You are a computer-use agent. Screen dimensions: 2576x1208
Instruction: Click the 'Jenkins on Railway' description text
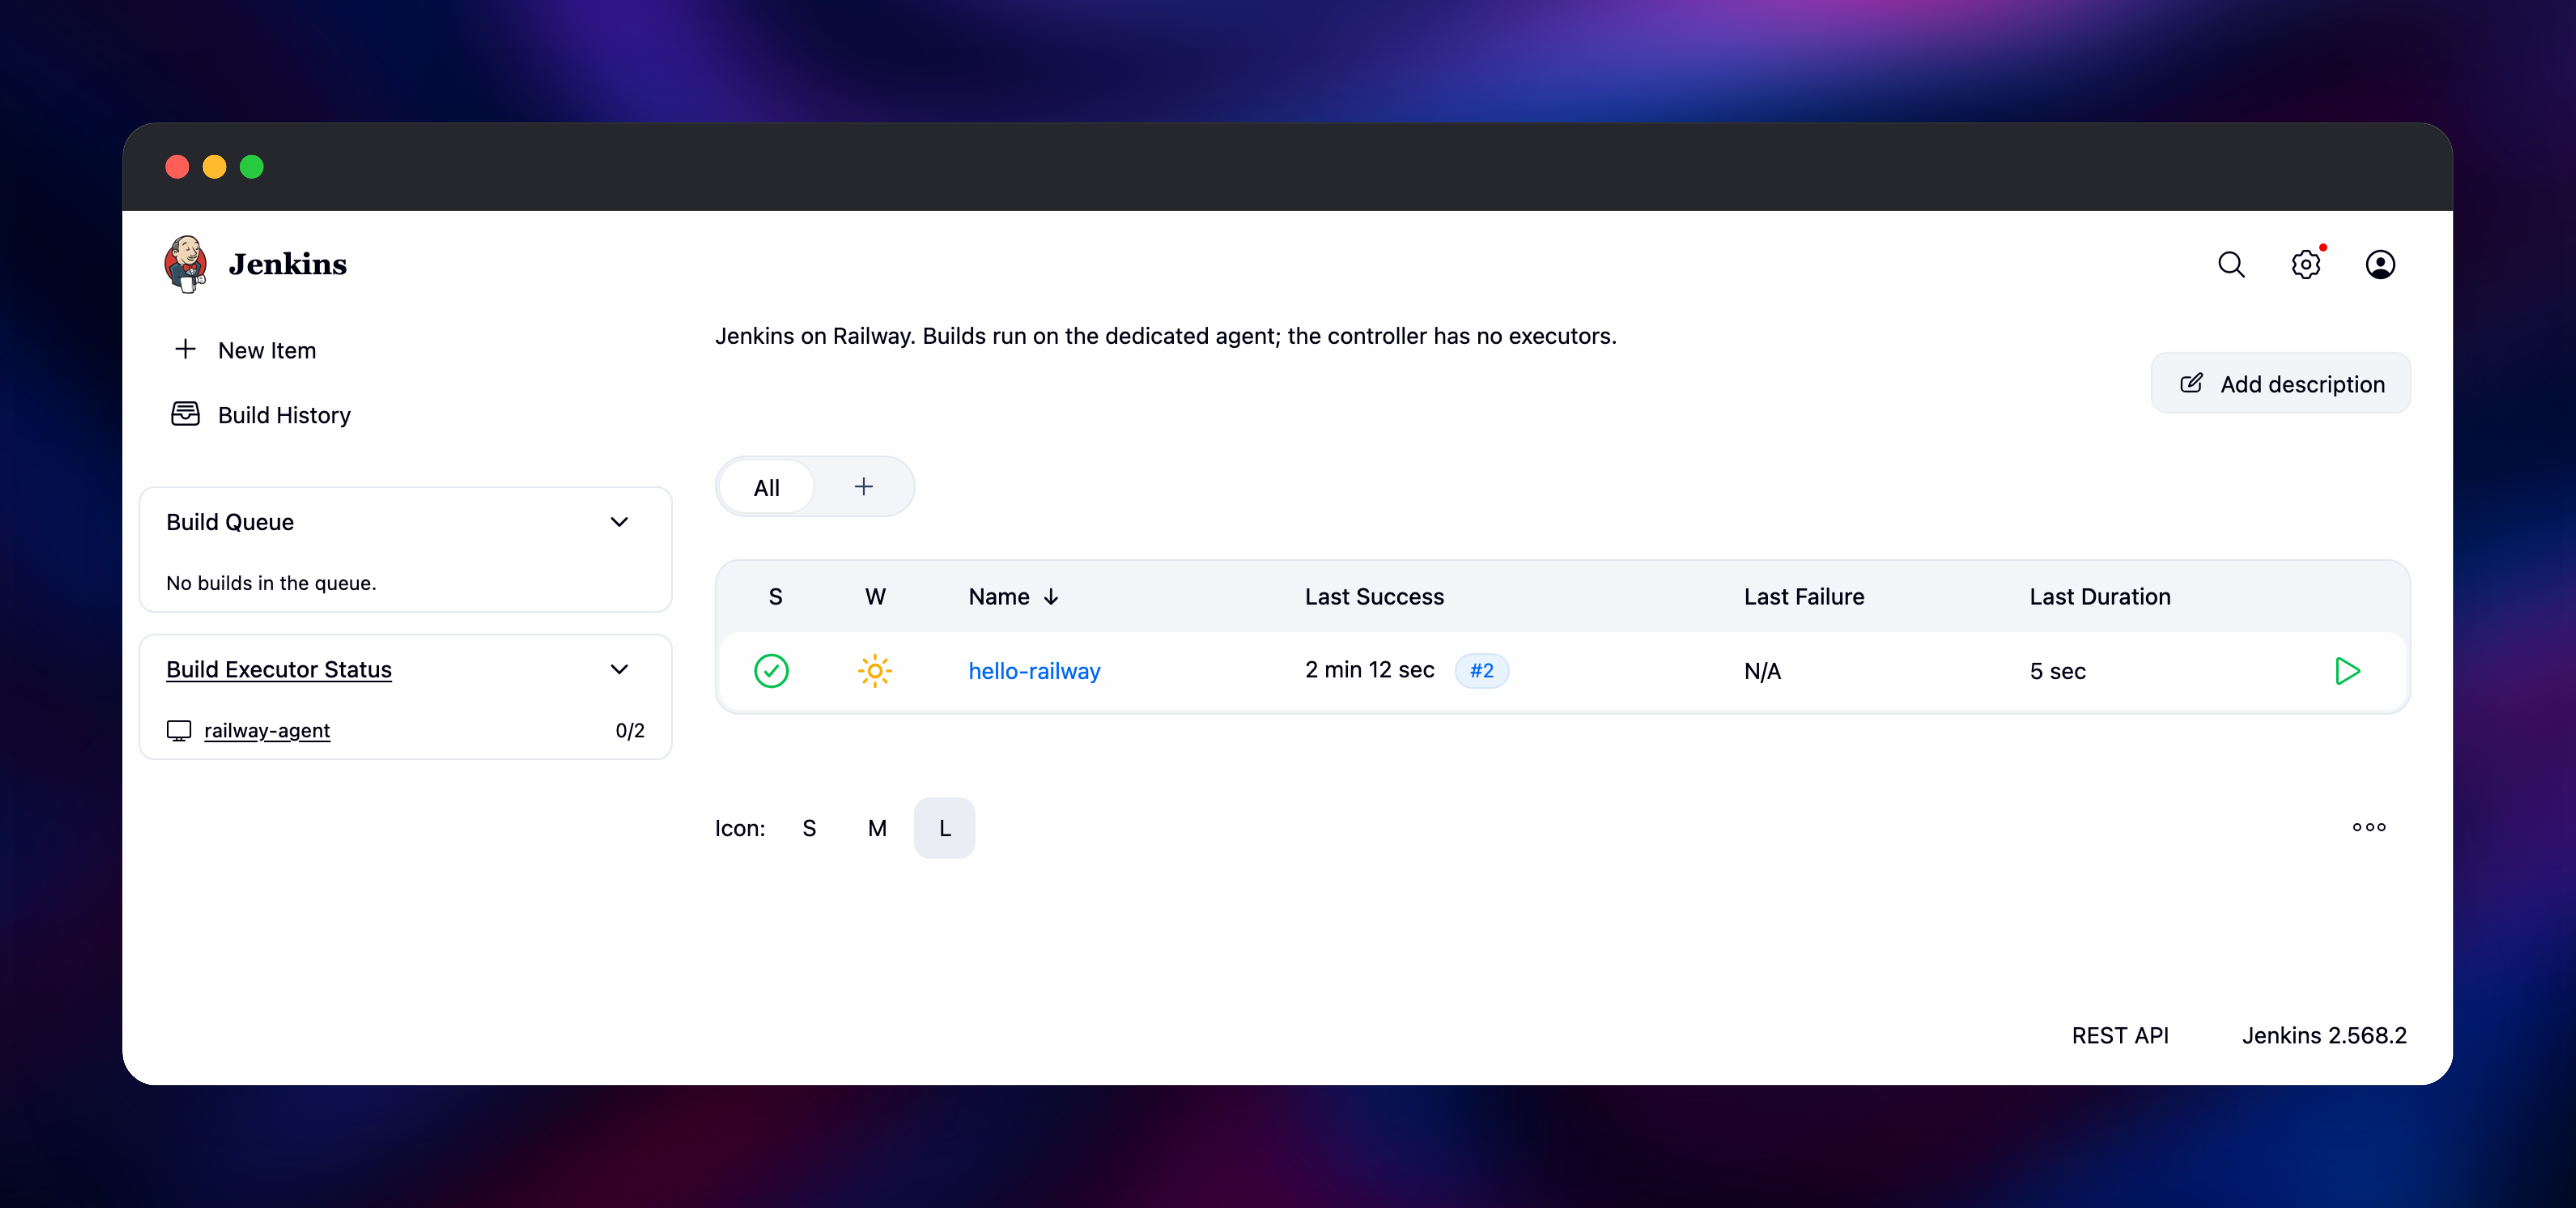(1165, 336)
